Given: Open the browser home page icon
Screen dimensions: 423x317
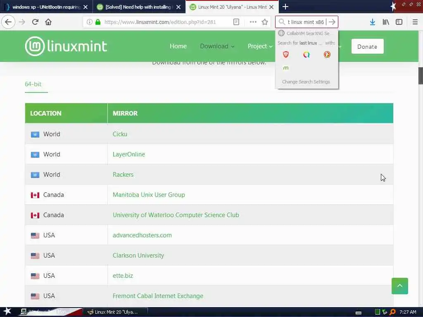Looking at the screenshot, I should click(48, 22).
